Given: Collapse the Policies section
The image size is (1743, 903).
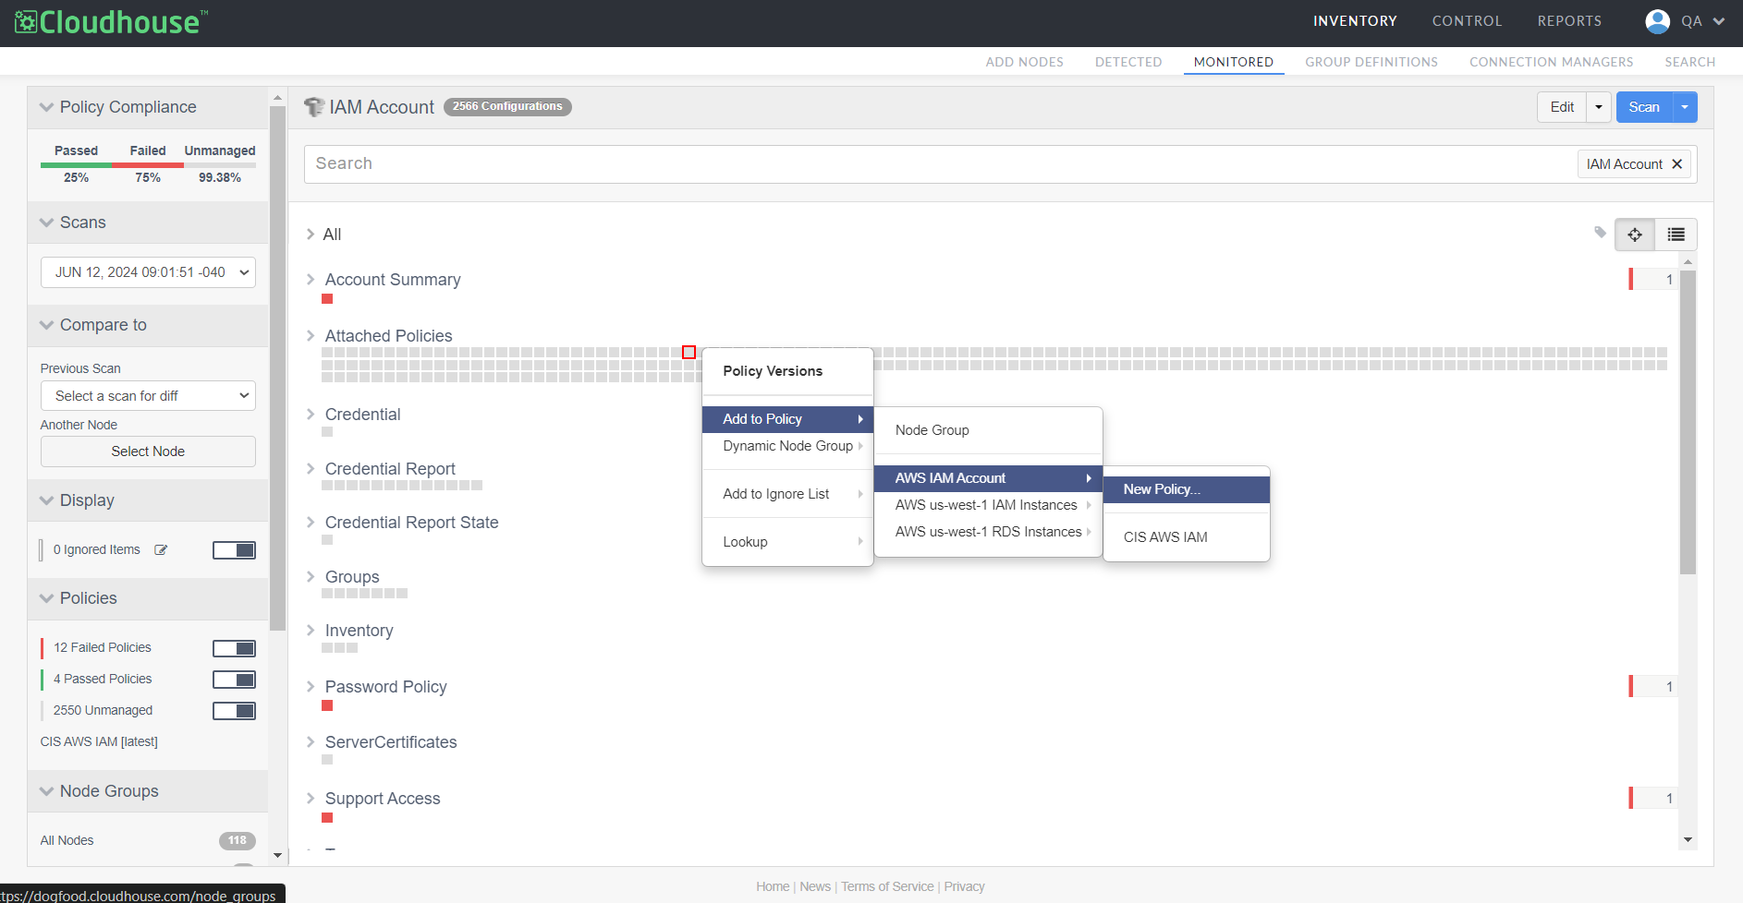Looking at the screenshot, I should [x=47, y=598].
